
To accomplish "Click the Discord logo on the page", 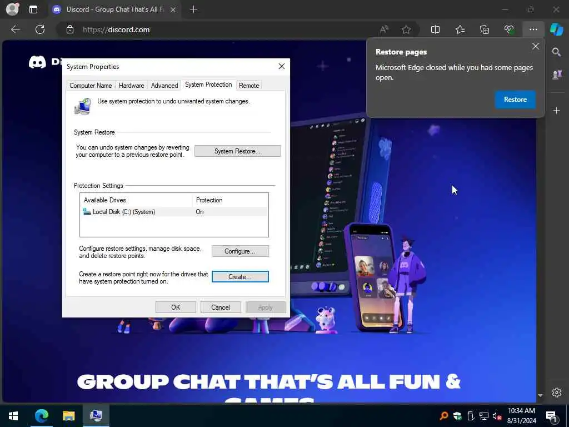I will point(37,62).
